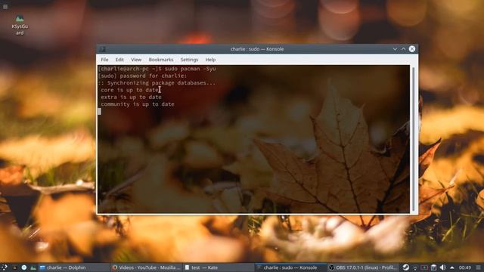Click the system monitor launcher in the panel
This screenshot has width=484, height=272.
click(33, 267)
